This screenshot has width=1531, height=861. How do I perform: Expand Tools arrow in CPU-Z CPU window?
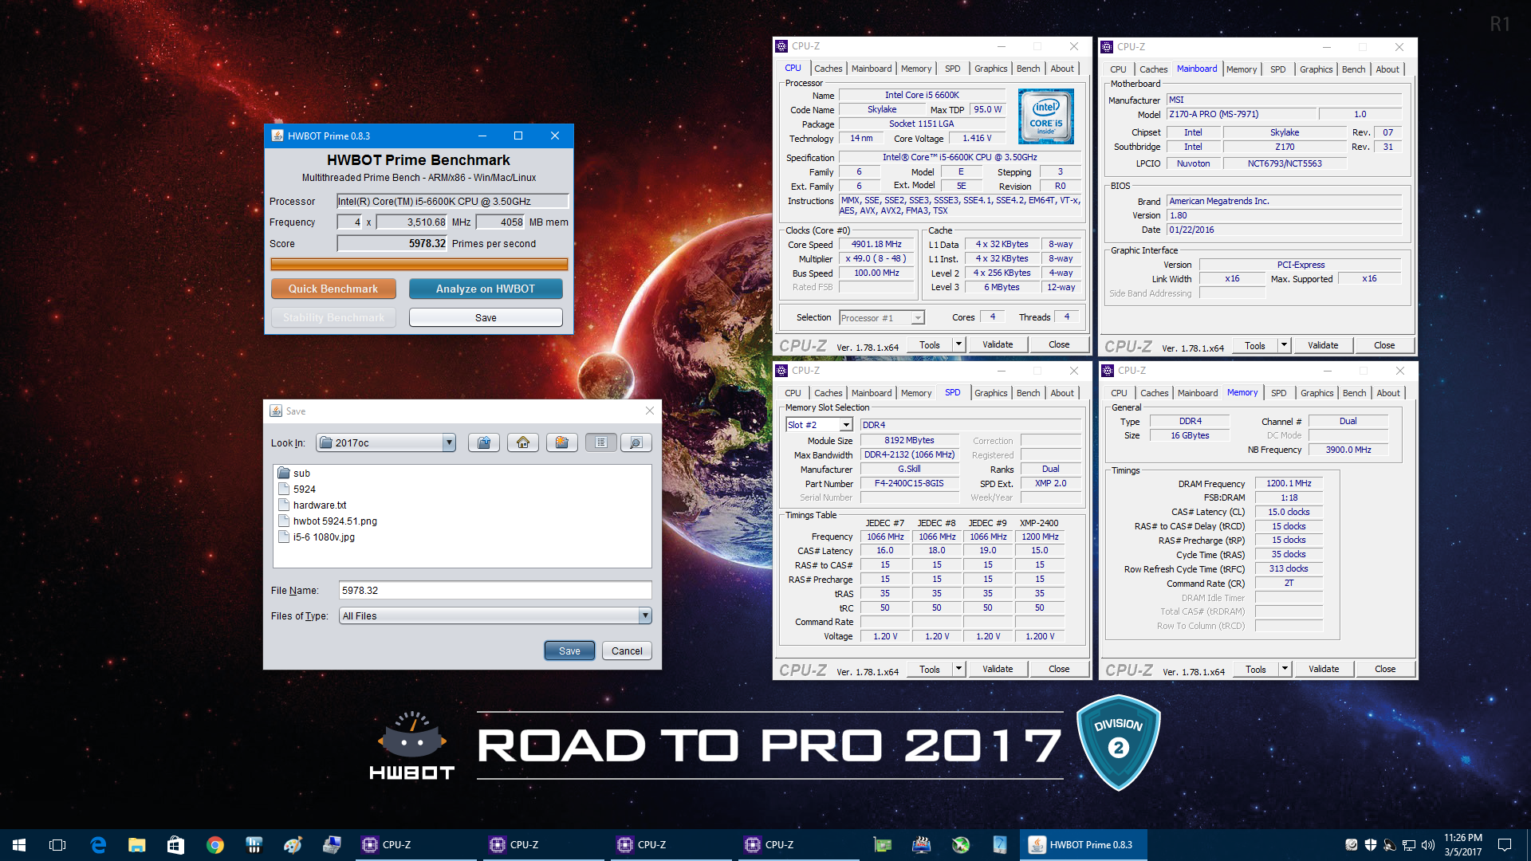pyautogui.click(x=958, y=344)
